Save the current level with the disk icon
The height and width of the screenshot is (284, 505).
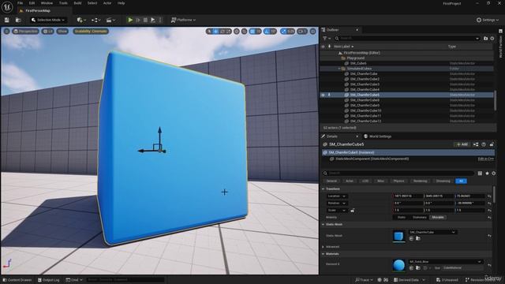[x=7, y=20]
